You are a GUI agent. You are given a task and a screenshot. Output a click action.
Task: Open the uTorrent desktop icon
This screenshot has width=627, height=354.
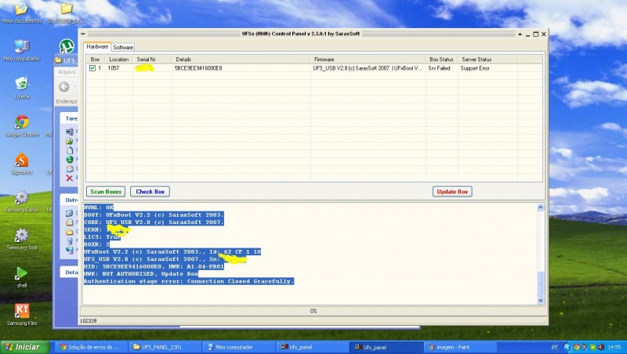[x=67, y=45]
